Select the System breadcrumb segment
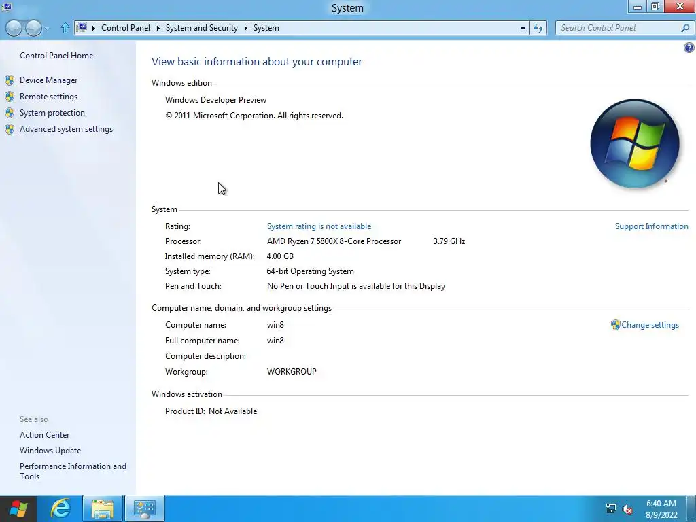 [266, 27]
